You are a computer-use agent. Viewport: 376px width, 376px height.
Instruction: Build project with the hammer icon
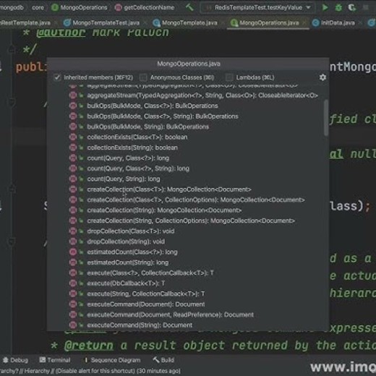tap(189, 7)
